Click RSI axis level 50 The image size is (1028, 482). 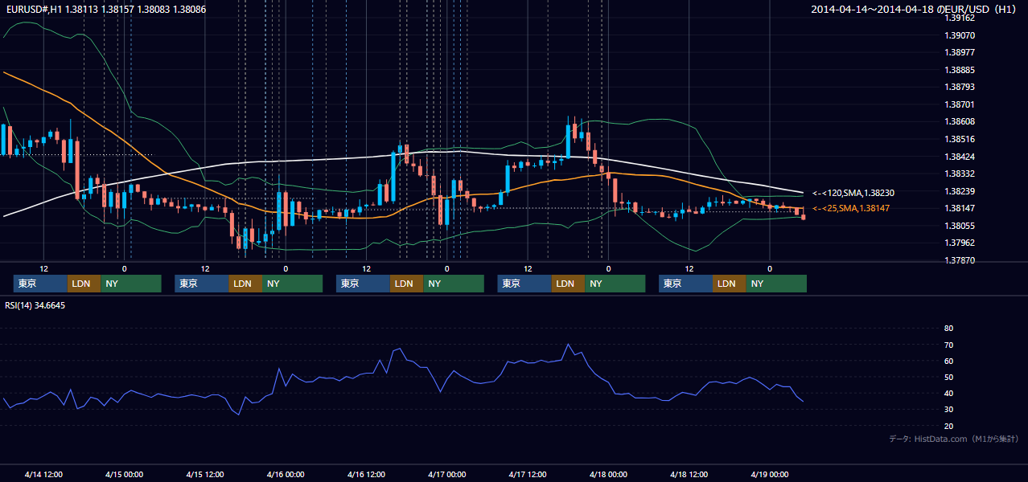coord(948,378)
